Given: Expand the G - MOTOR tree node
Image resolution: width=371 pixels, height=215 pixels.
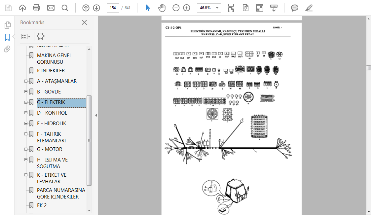Looking at the screenshot, I should (x=26, y=149).
